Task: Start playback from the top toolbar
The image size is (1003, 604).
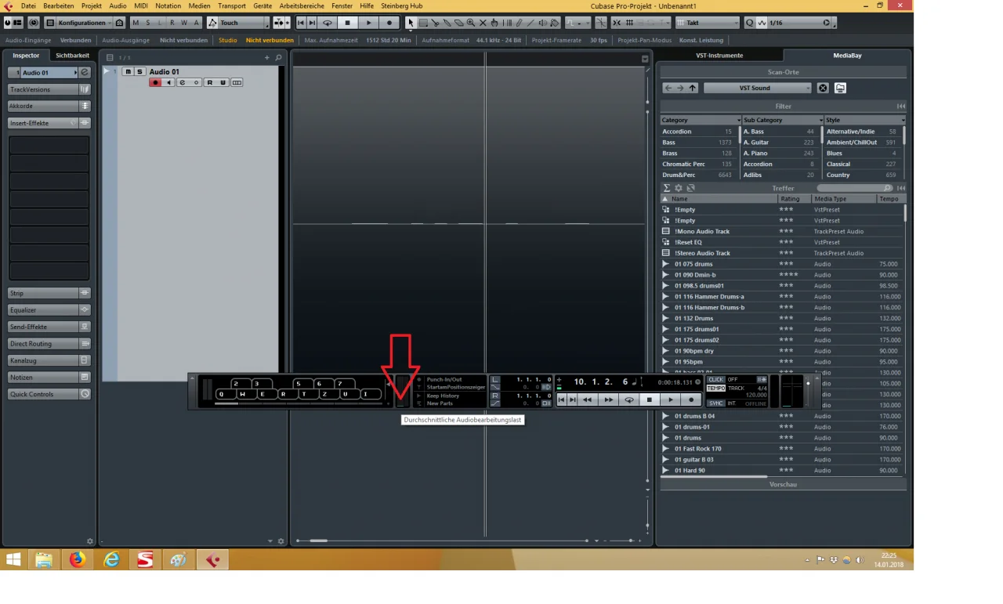Action: pos(369,23)
